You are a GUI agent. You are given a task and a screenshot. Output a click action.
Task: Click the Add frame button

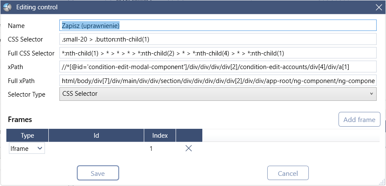[x=359, y=119]
